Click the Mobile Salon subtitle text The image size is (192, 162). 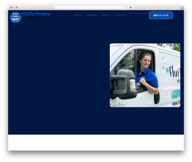[33, 17]
